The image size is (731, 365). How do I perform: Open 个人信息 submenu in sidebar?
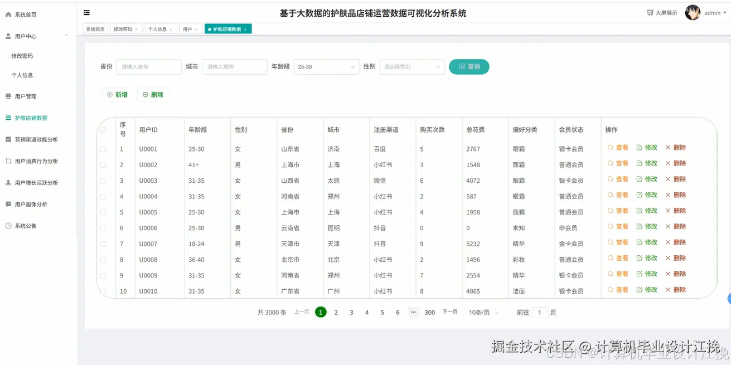click(x=22, y=75)
